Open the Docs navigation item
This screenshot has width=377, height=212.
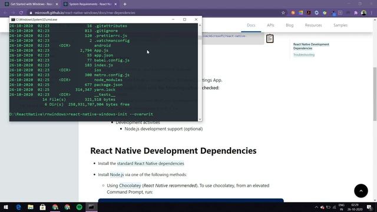(x=251, y=25)
